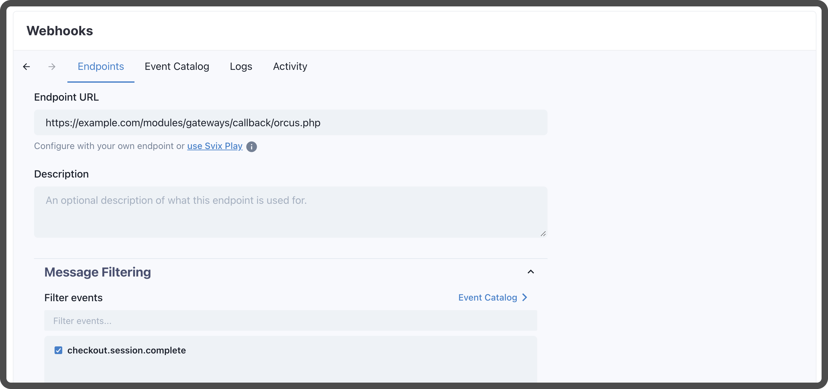Switch to the Logs tab
Screen dimensions: 828x389
[x=241, y=66]
